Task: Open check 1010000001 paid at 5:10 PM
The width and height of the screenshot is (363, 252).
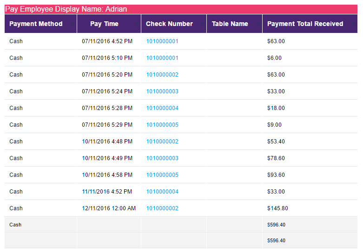Action: point(162,58)
